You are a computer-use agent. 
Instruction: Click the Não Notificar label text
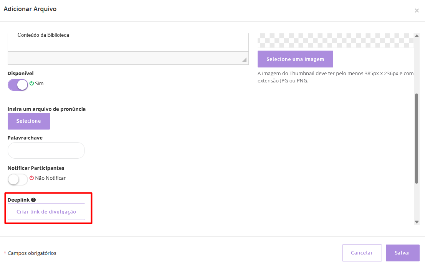[x=50, y=178]
